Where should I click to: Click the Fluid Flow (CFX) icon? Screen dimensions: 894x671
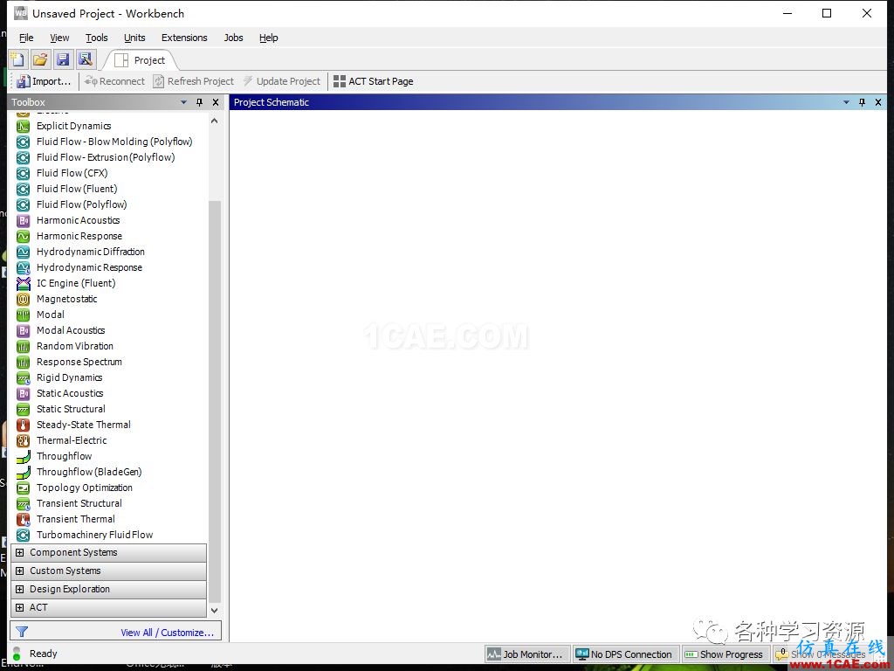tap(23, 174)
